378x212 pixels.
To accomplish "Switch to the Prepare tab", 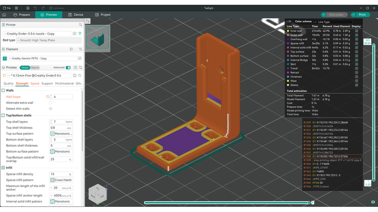I will (21, 15).
